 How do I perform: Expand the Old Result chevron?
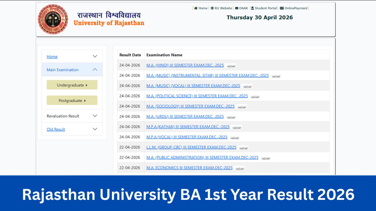(95, 129)
